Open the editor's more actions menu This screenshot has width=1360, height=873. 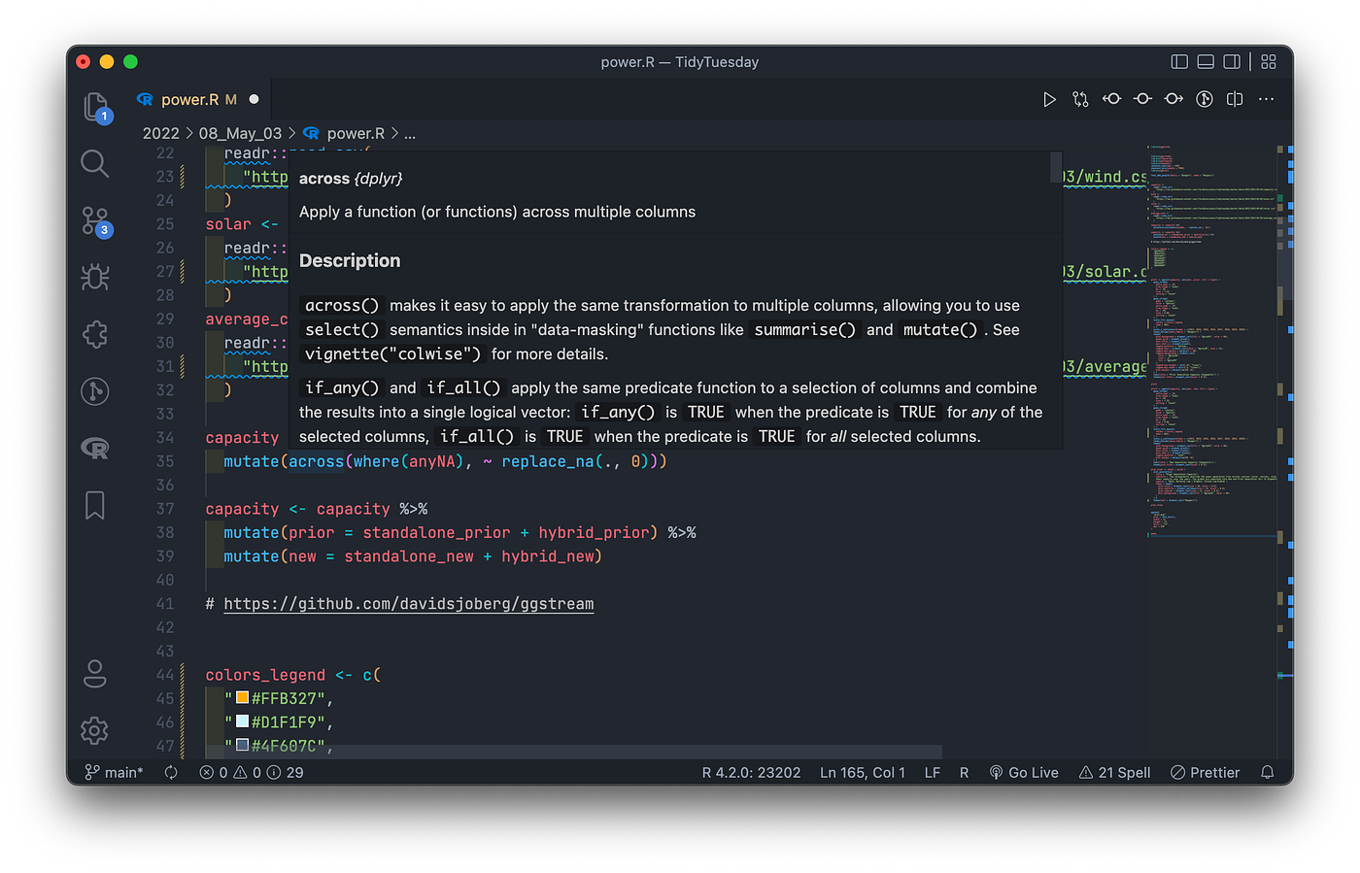[1266, 98]
